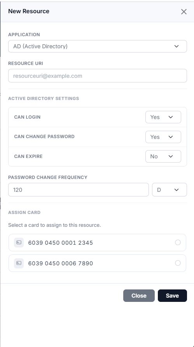Choose the card number text 6039 0450 0006 7890
194x347 pixels.
[x=61, y=263]
